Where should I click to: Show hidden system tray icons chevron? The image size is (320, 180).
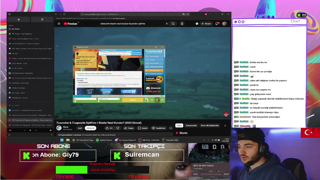204,140
